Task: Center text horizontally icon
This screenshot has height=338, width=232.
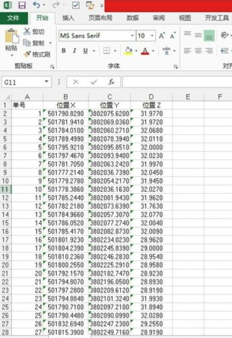Action: tap(198, 51)
